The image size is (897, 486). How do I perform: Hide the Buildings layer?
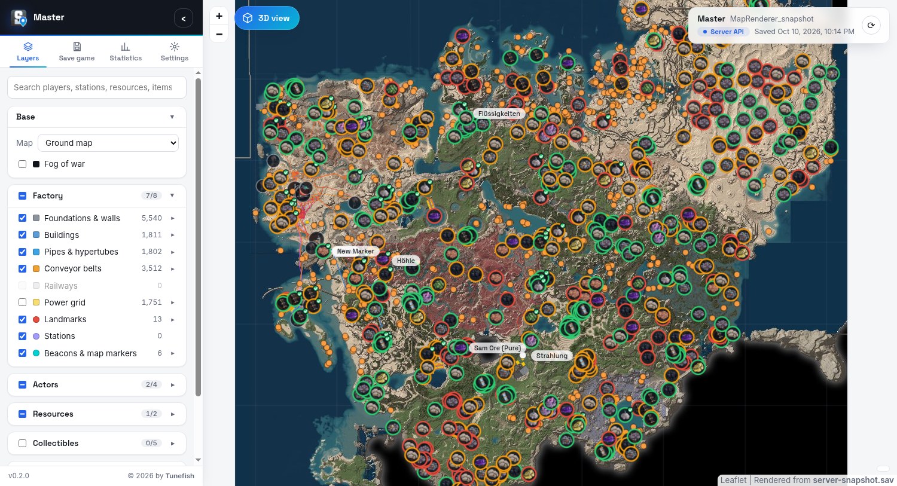tap(23, 235)
